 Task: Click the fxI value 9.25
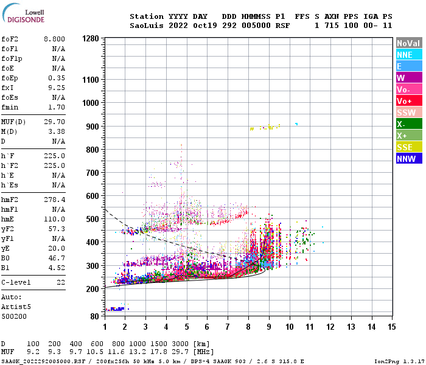tap(57, 88)
